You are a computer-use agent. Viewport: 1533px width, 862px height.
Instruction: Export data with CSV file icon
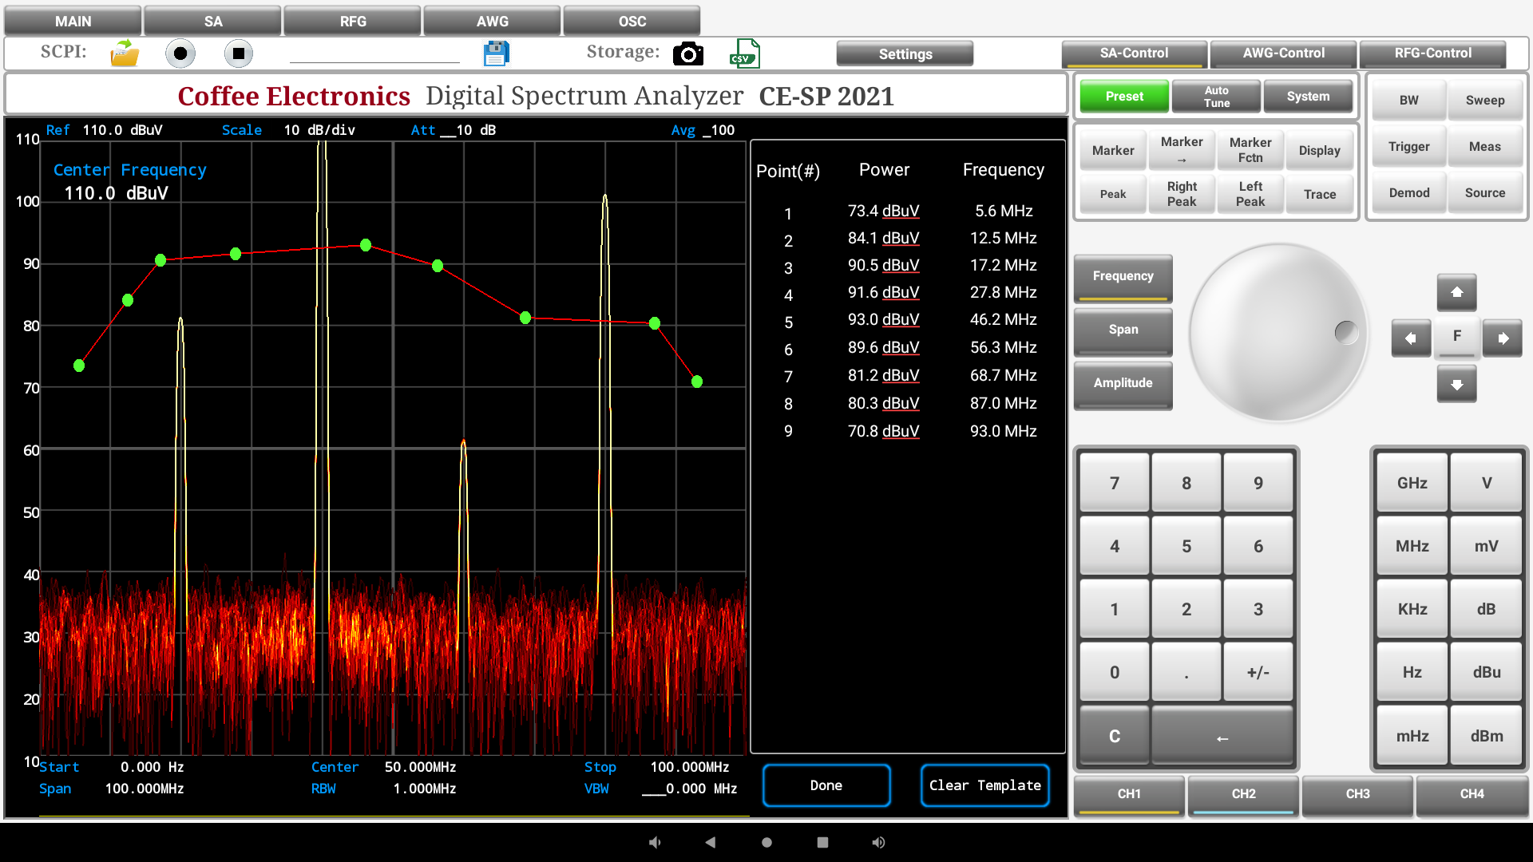(743, 53)
